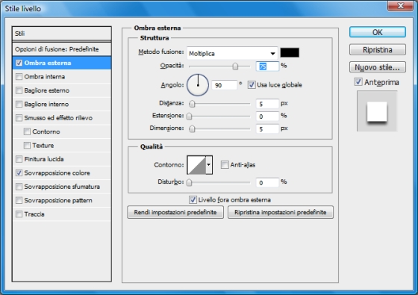Click the Dimensione slider handle
This screenshot has height=295, width=418.
click(193, 129)
